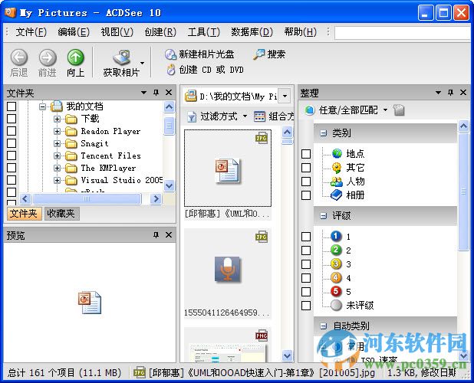
Task: Expand the 下载 folder node
Action: pyautogui.click(x=57, y=119)
